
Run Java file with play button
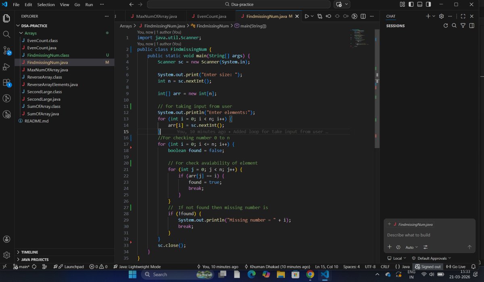coord(307,17)
